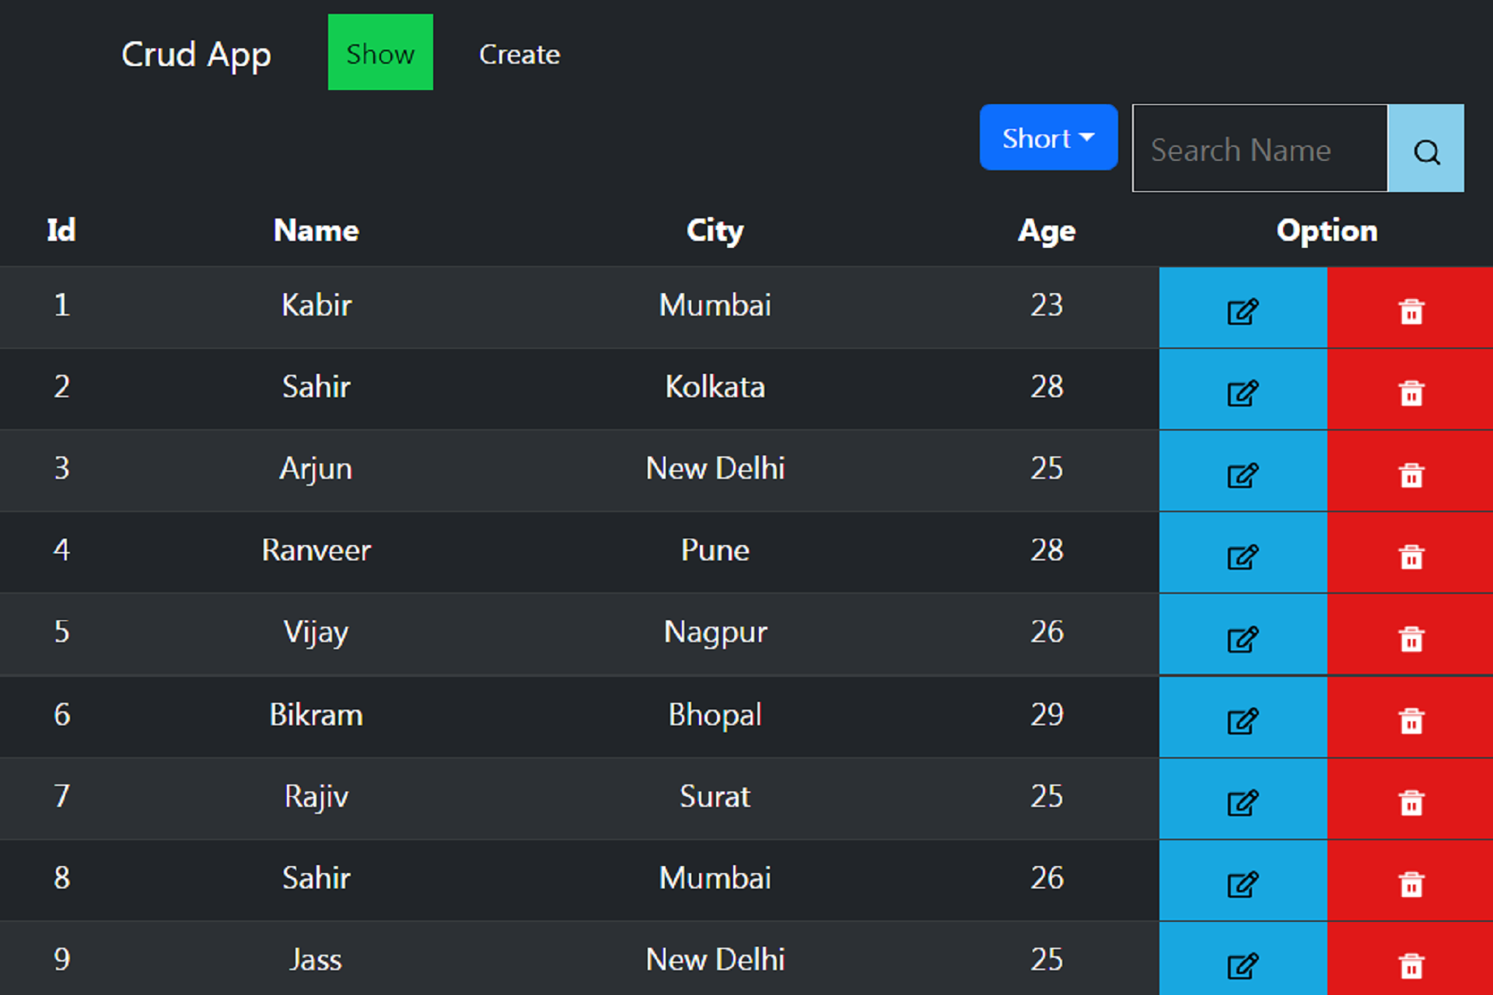Screen dimensions: 1493x995
Task: Delete the Bikram entry
Action: [1411, 721]
